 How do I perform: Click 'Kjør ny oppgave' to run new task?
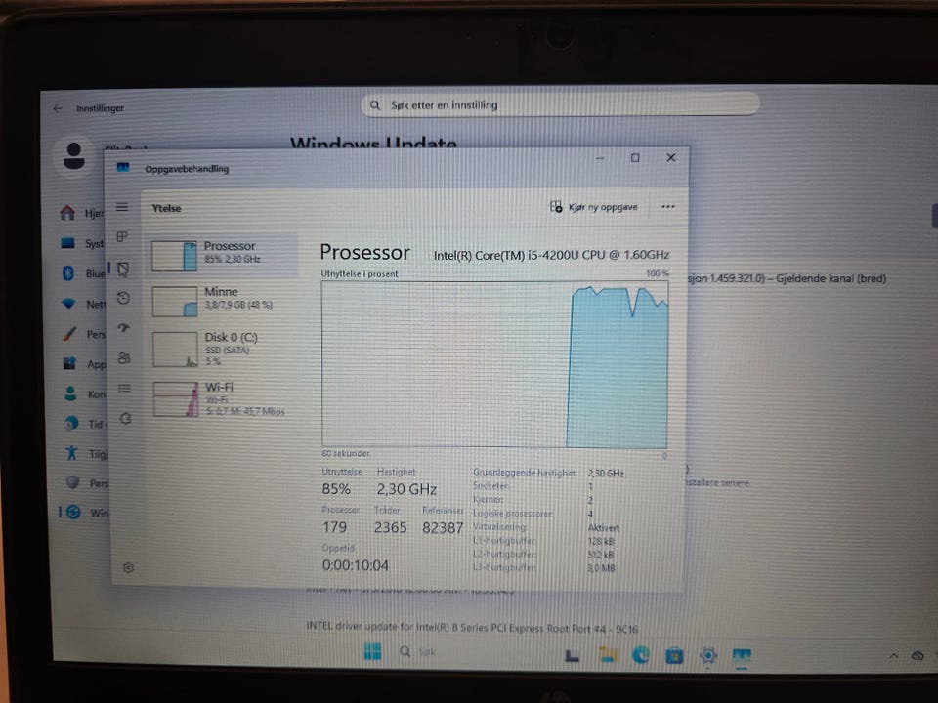point(593,207)
